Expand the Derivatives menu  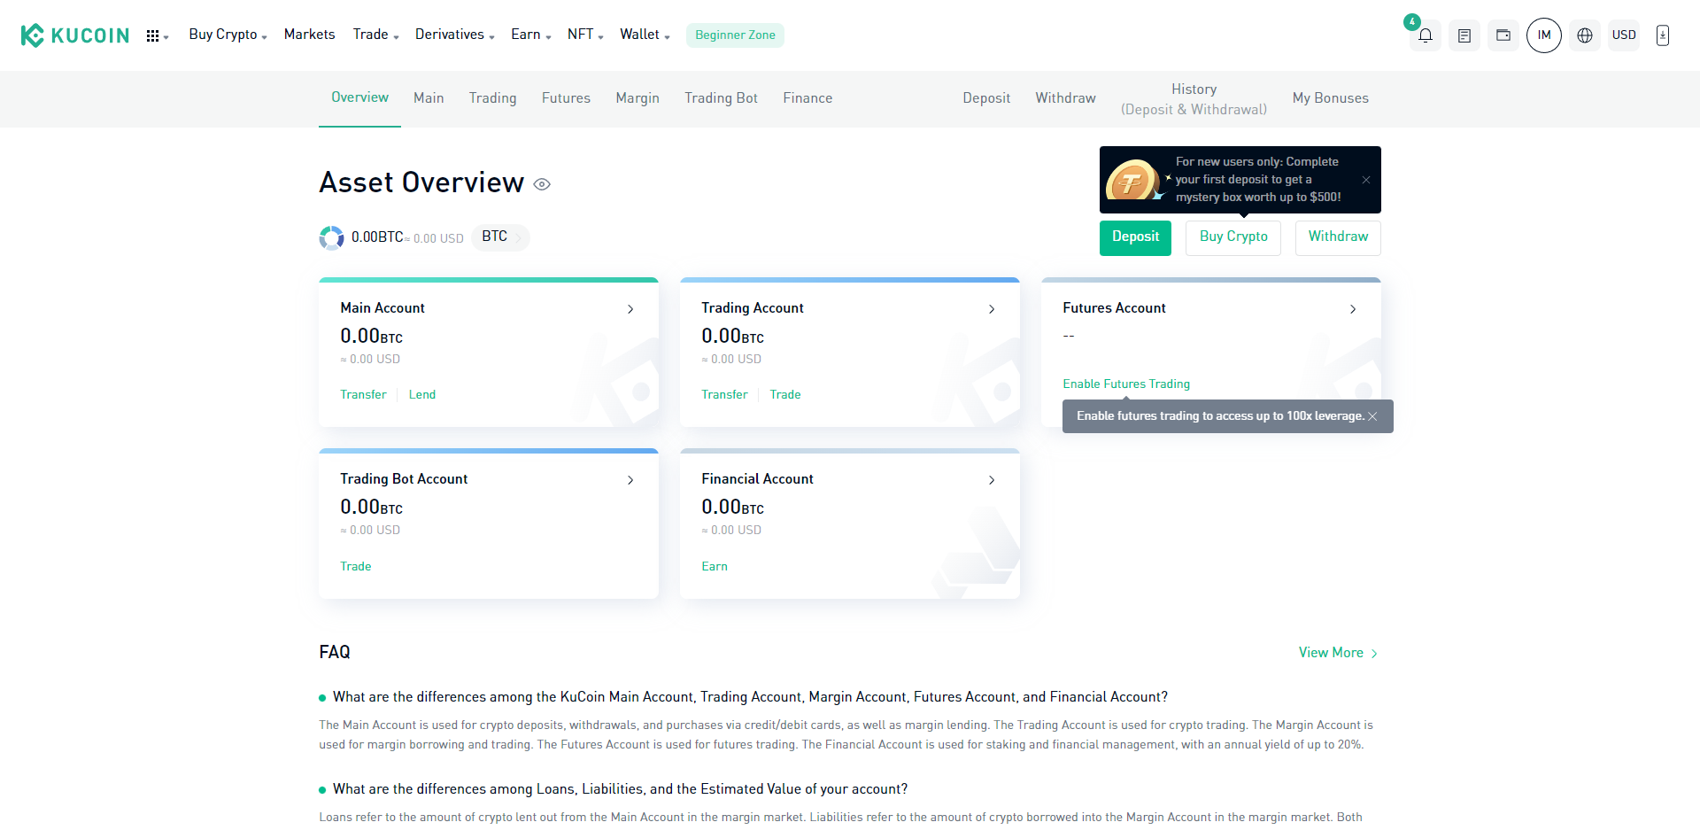pyautogui.click(x=454, y=35)
